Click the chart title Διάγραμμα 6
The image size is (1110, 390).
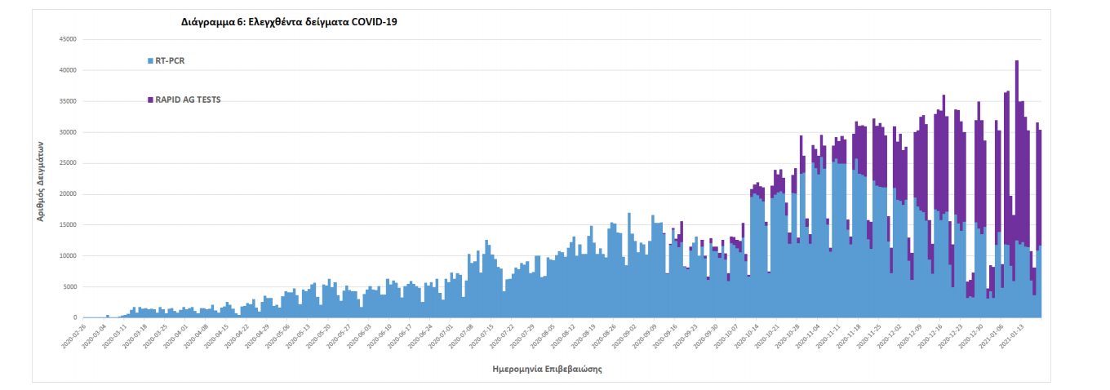pos(289,22)
